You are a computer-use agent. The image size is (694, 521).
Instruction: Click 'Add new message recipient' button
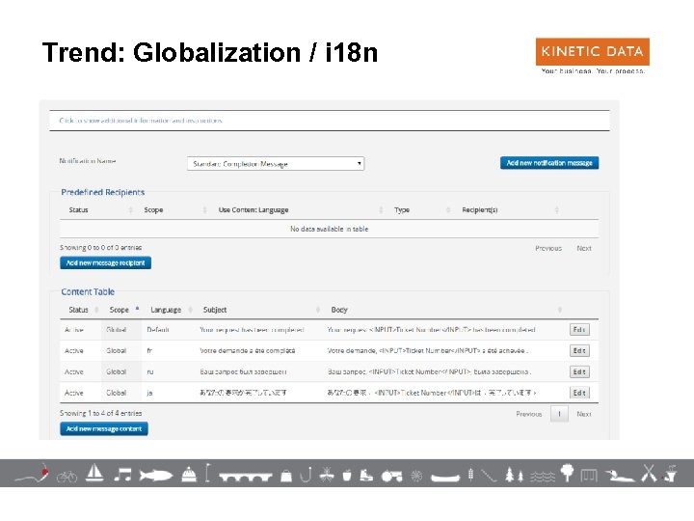pyautogui.click(x=105, y=262)
